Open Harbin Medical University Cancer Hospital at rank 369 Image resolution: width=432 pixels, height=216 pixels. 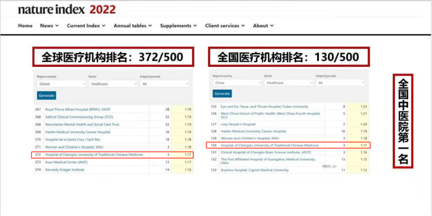point(78,132)
